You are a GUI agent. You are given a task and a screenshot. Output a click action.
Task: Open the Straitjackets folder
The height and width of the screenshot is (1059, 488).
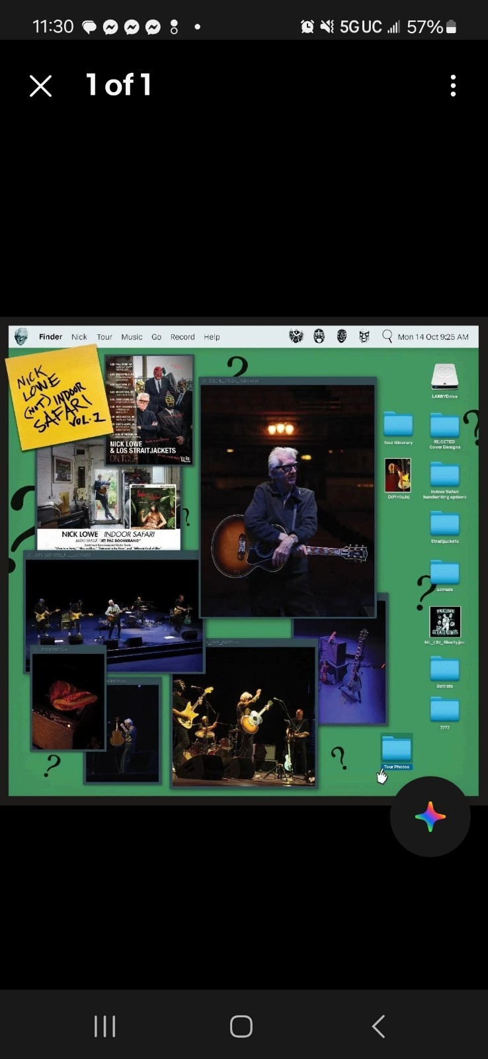(x=444, y=528)
